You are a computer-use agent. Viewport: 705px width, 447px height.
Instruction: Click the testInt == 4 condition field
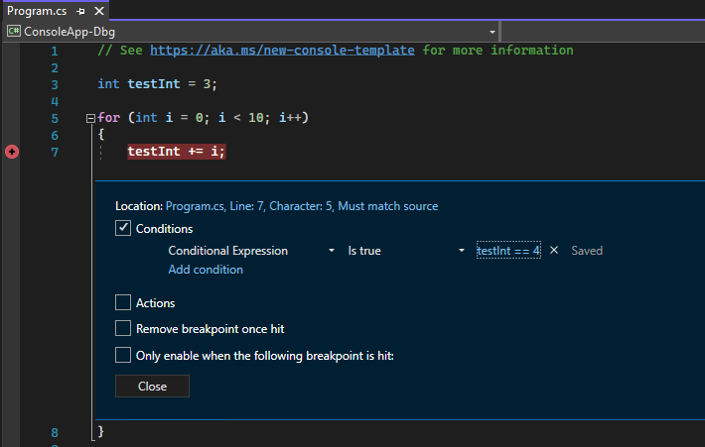(x=507, y=251)
